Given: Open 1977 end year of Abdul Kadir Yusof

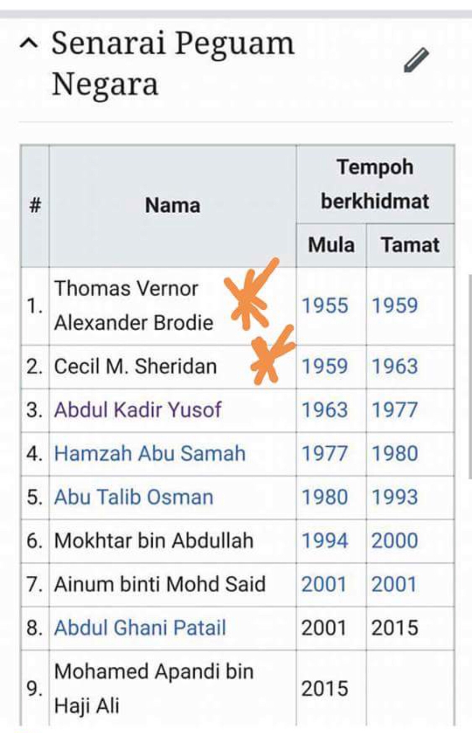Looking at the screenshot, I should (x=395, y=410).
